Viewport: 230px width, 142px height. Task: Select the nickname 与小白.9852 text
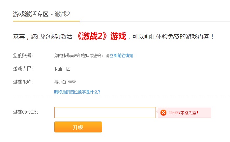[65, 82]
